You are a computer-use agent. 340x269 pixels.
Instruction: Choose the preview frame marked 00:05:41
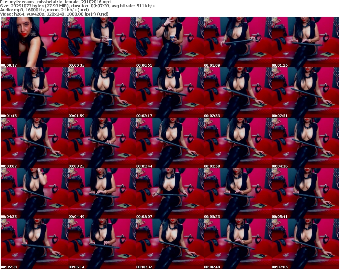[x=305, y=193]
